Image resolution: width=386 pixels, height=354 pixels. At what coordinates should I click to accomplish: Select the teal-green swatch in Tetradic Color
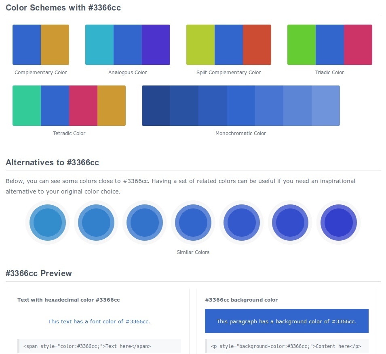[x=27, y=106]
